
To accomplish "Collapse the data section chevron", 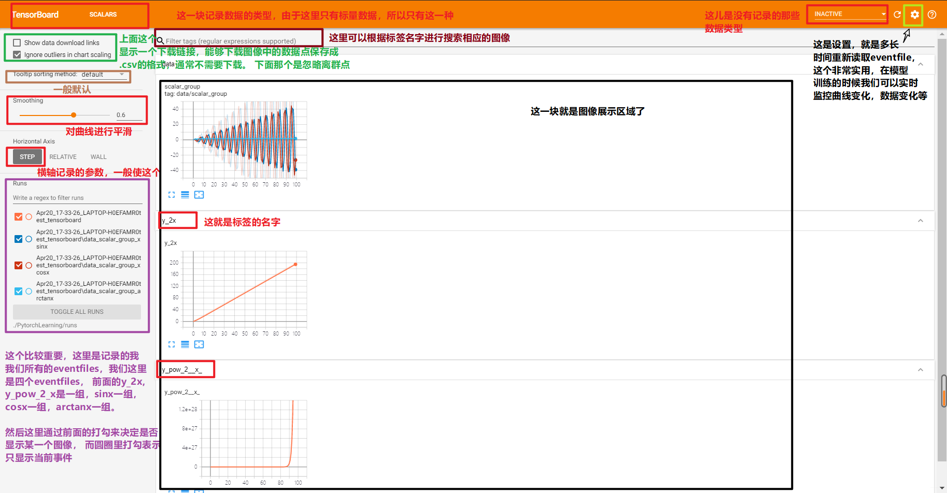I will (921, 64).
